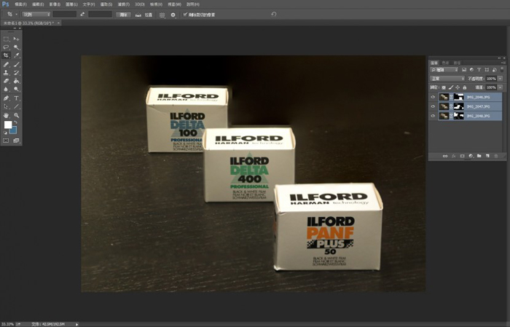
Task: Open the crop overlay options dropdown
Action: 162,15
